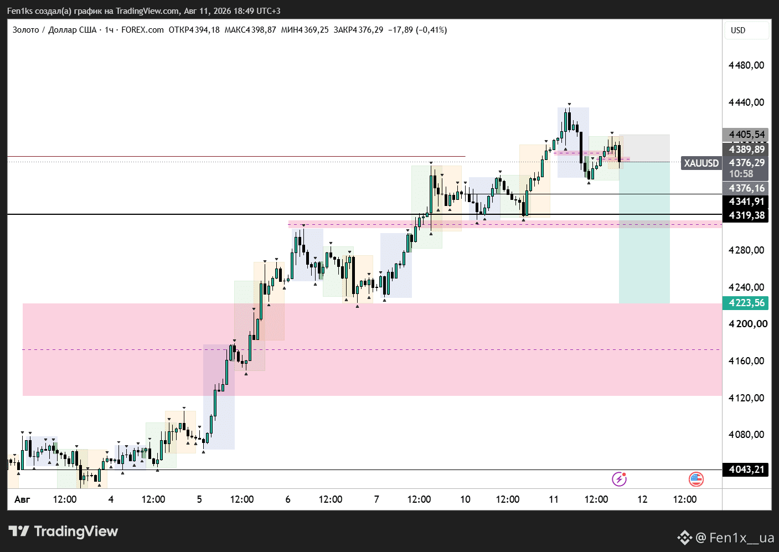Click the 4 280,00 price scale mark

746,250
